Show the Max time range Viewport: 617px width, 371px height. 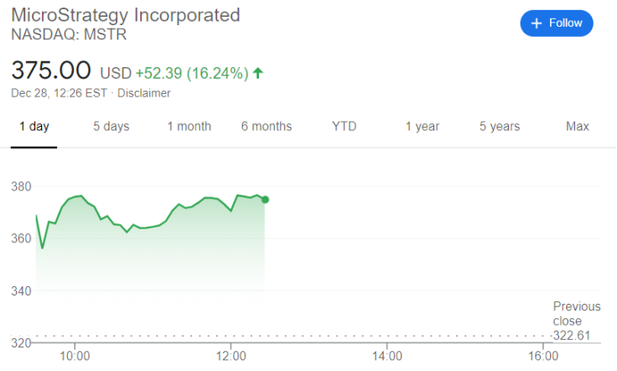578,127
